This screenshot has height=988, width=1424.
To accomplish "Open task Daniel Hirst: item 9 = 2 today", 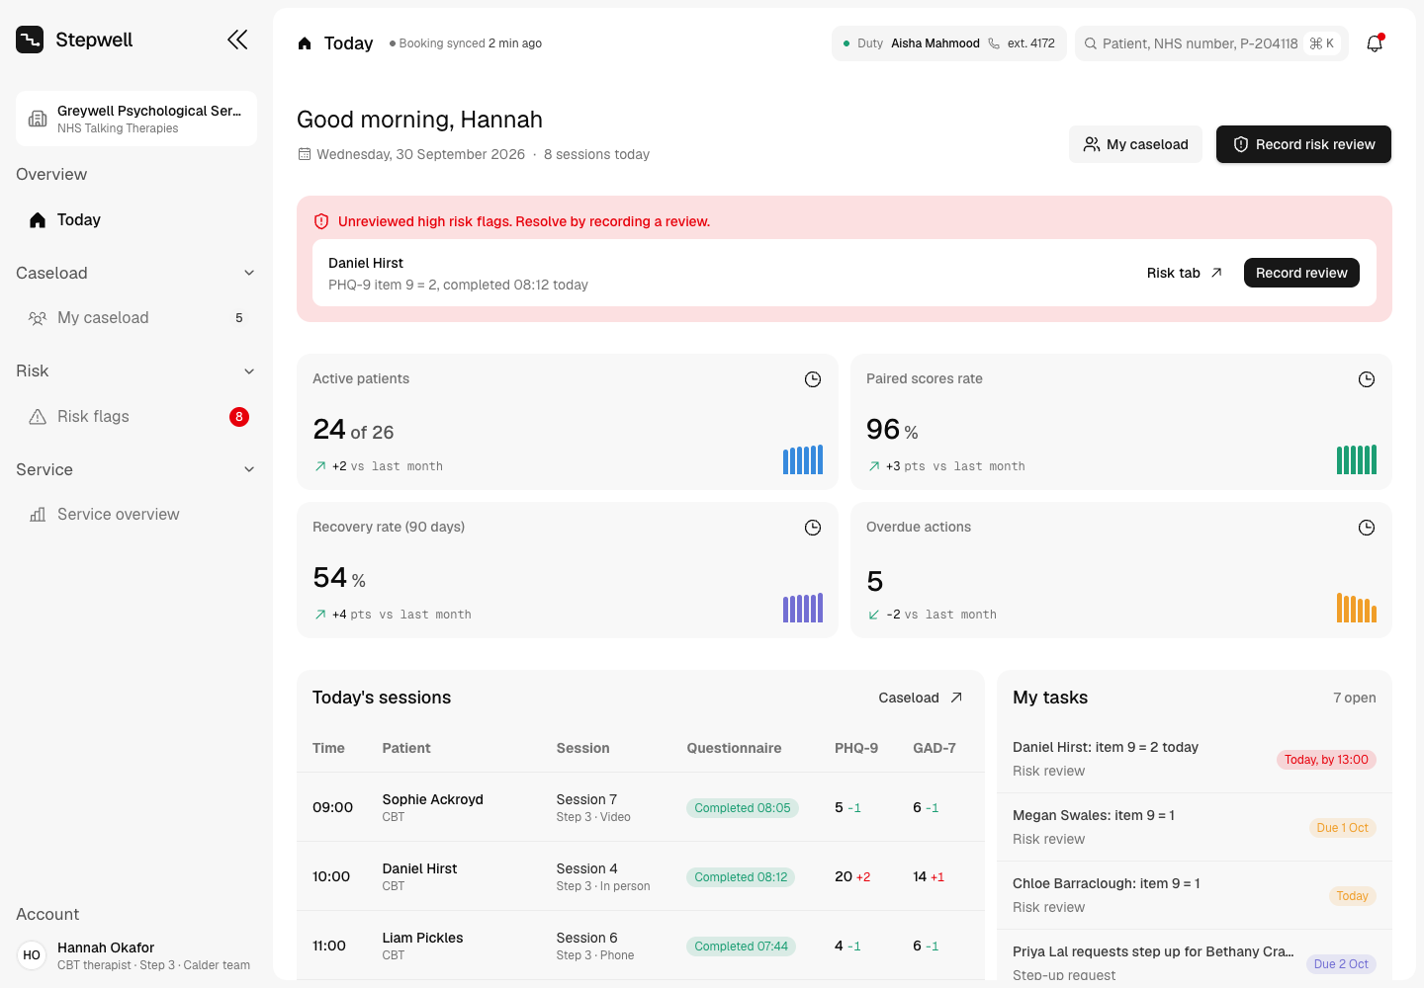I will pos(1195,759).
